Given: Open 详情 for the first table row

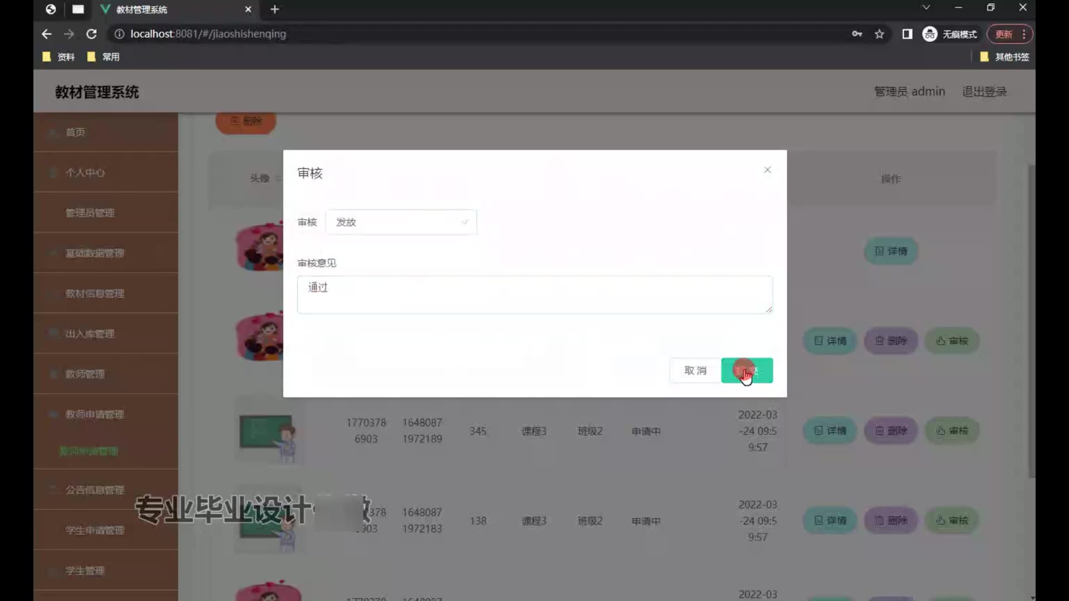Looking at the screenshot, I should (x=891, y=251).
